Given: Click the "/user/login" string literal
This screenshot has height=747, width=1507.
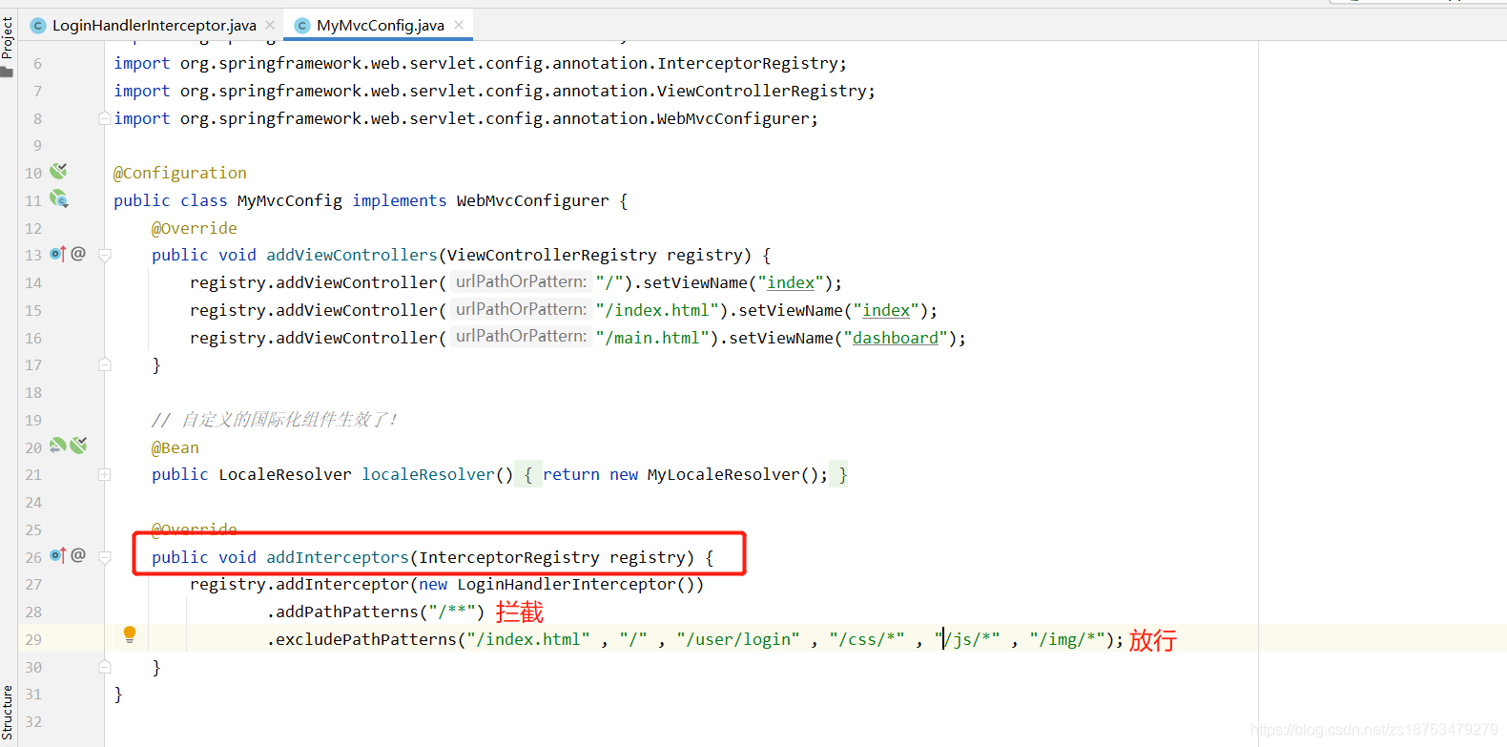Looking at the screenshot, I should [x=738, y=639].
